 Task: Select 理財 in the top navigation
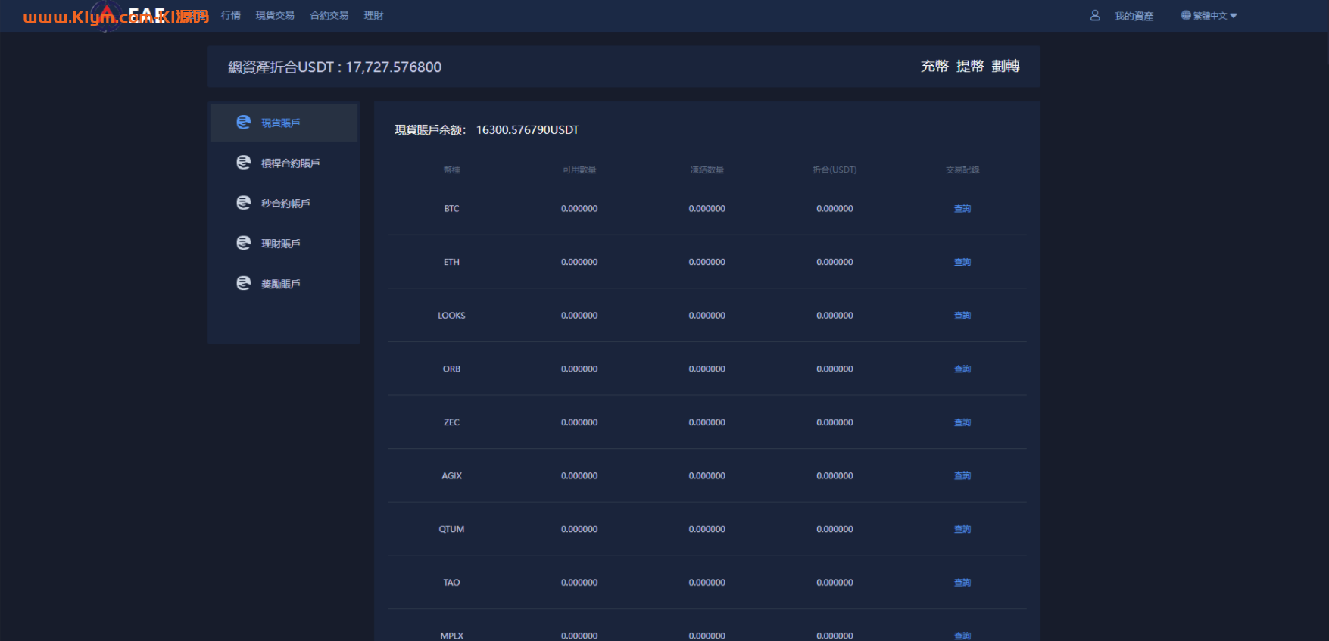point(373,15)
